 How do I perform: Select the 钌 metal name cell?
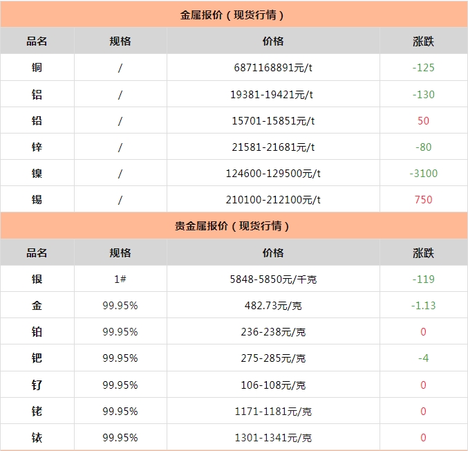click(x=37, y=385)
